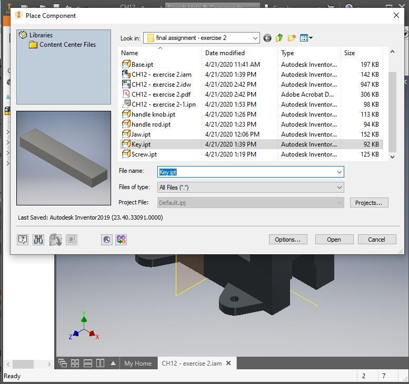The height and width of the screenshot is (384, 409).
Task: Expand the document tabs up-arrow menu
Action: [x=113, y=363]
